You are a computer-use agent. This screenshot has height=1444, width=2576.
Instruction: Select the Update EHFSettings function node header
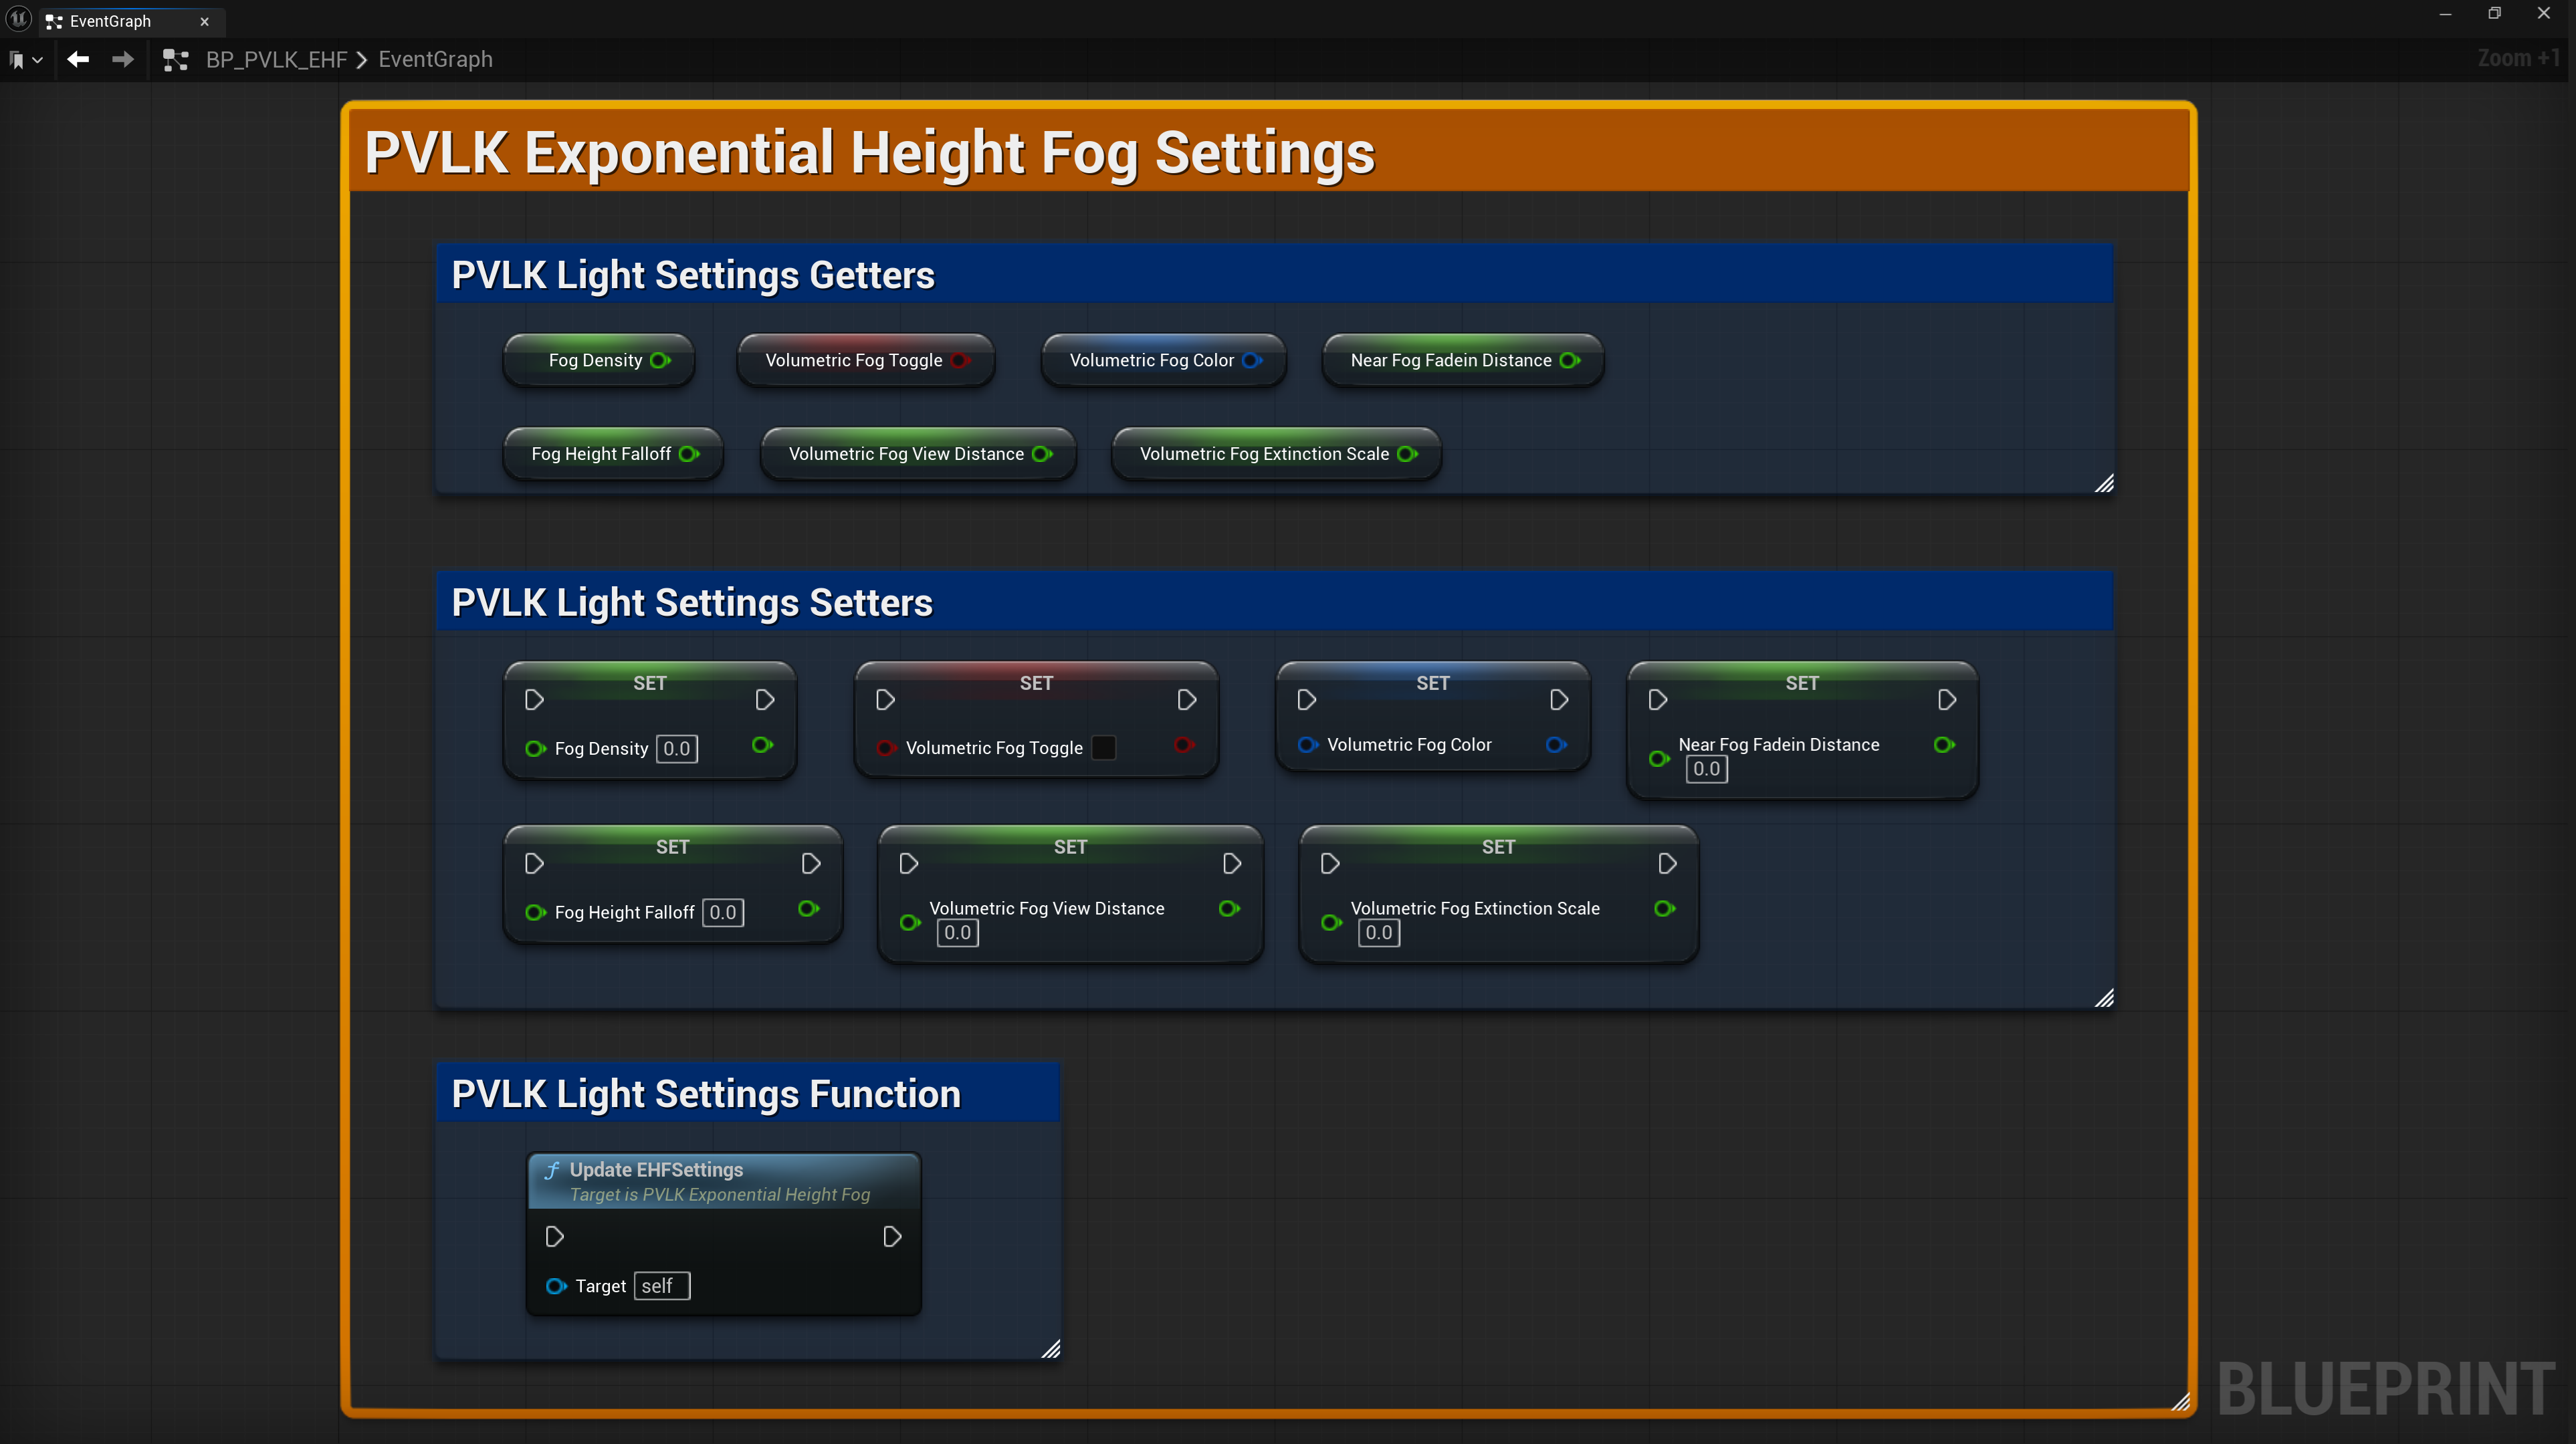(724, 1181)
